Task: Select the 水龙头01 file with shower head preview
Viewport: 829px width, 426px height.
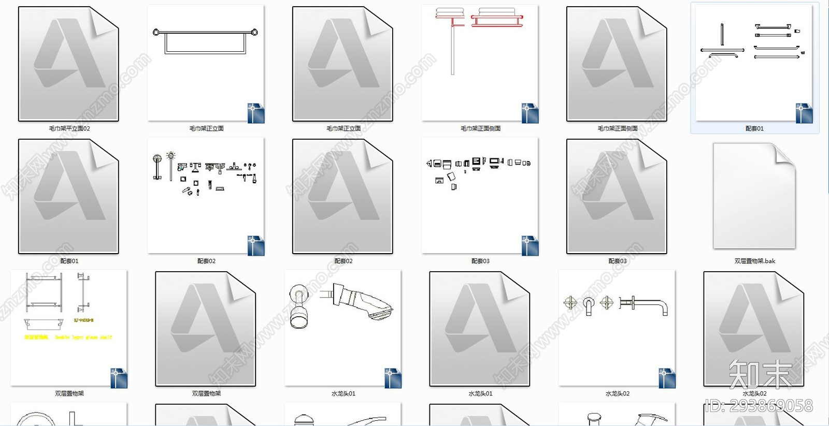Action: click(342, 328)
